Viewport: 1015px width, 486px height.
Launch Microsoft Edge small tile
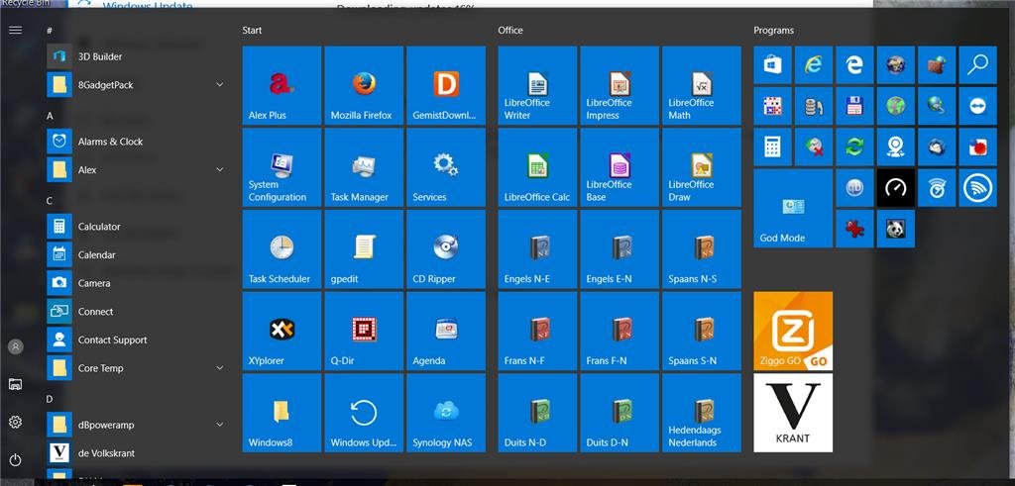(x=854, y=64)
